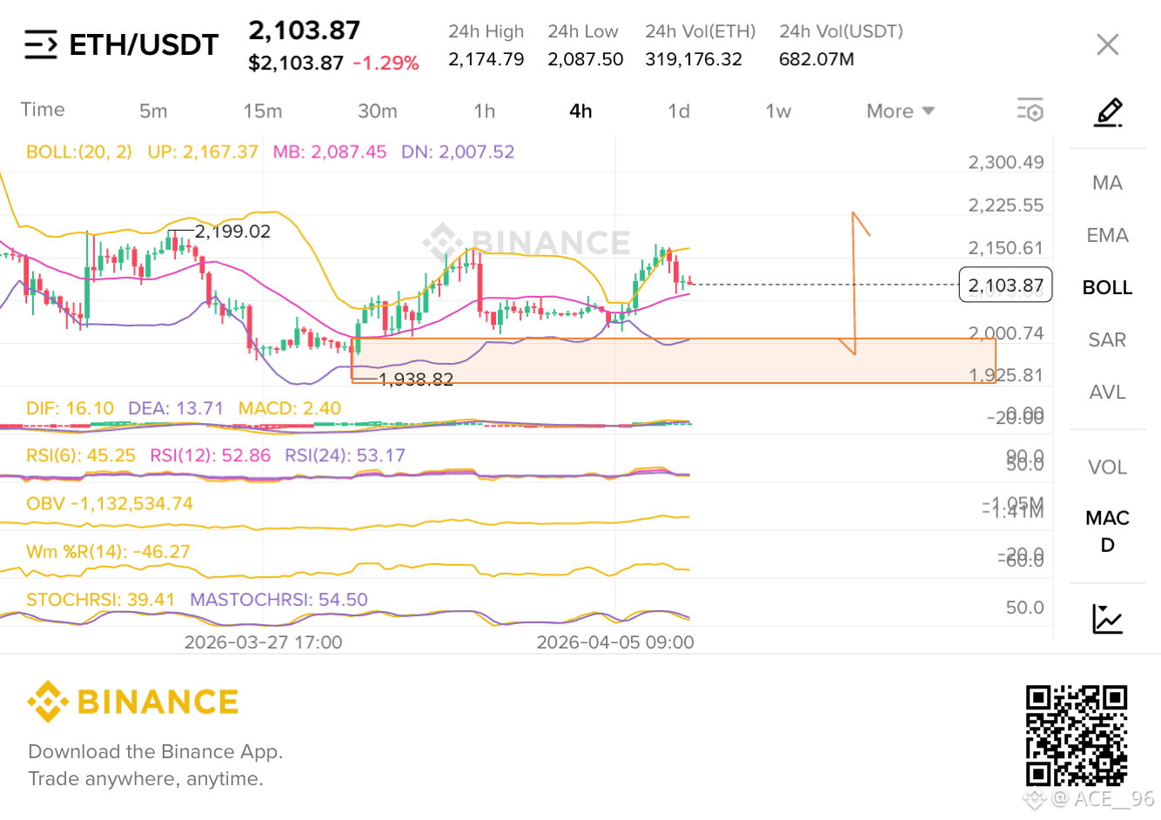Image resolution: width=1161 pixels, height=820 pixels.
Task: Click the RSI(24): 53.17 value
Action: [345, 455]
